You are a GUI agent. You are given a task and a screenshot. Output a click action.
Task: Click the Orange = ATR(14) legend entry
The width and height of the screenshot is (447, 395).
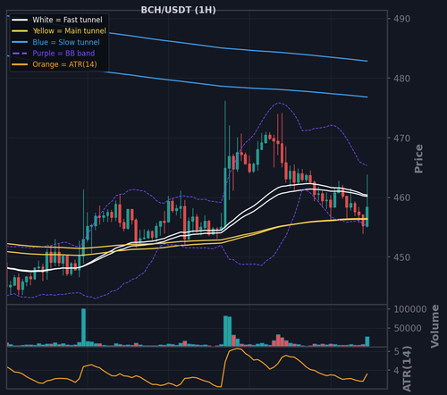point(55,64)
